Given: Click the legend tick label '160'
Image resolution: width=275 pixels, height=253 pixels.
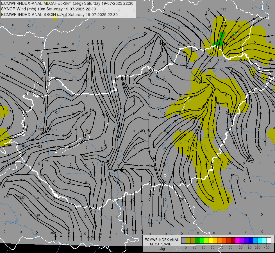Looking at the screenshot, I should point(249,248).
